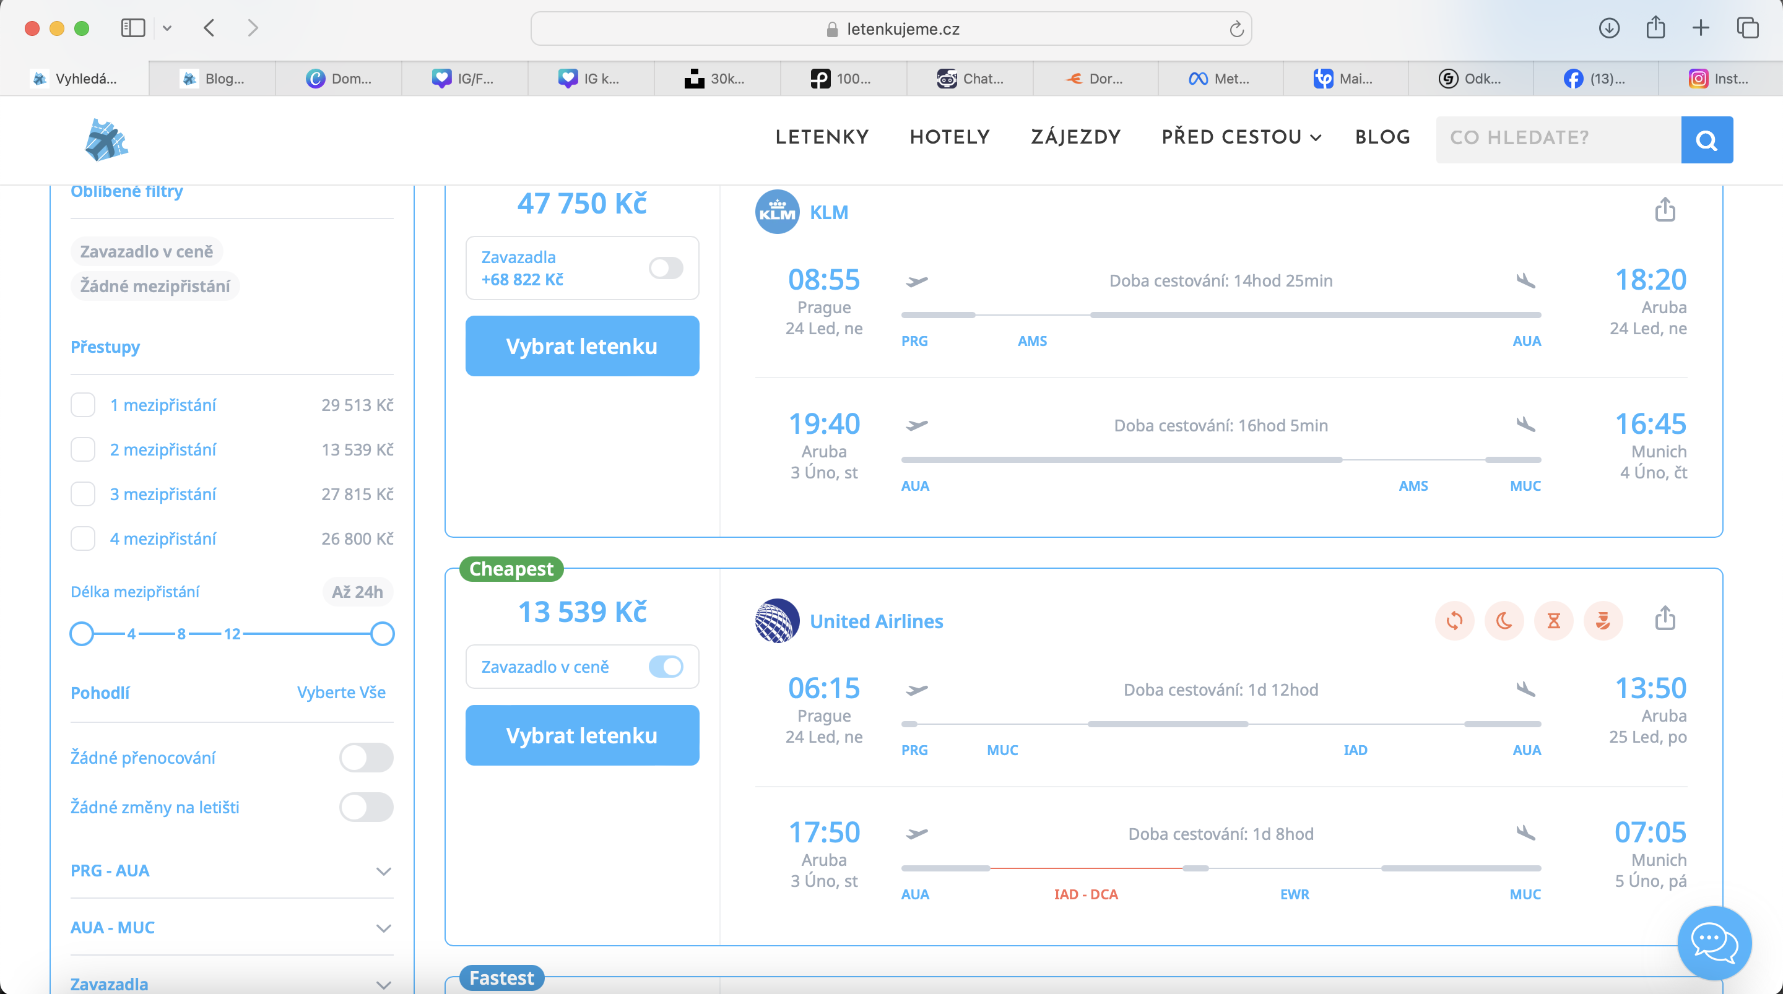This screenshot has height=994, width=1783.
Task: Share the United Airlines flight offer
Action: coord(1665,618)
